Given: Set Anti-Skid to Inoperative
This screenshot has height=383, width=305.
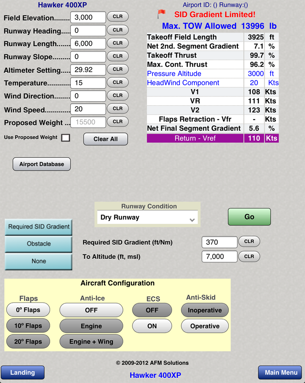Looking at the screenshot, I should tap(205, 310).
